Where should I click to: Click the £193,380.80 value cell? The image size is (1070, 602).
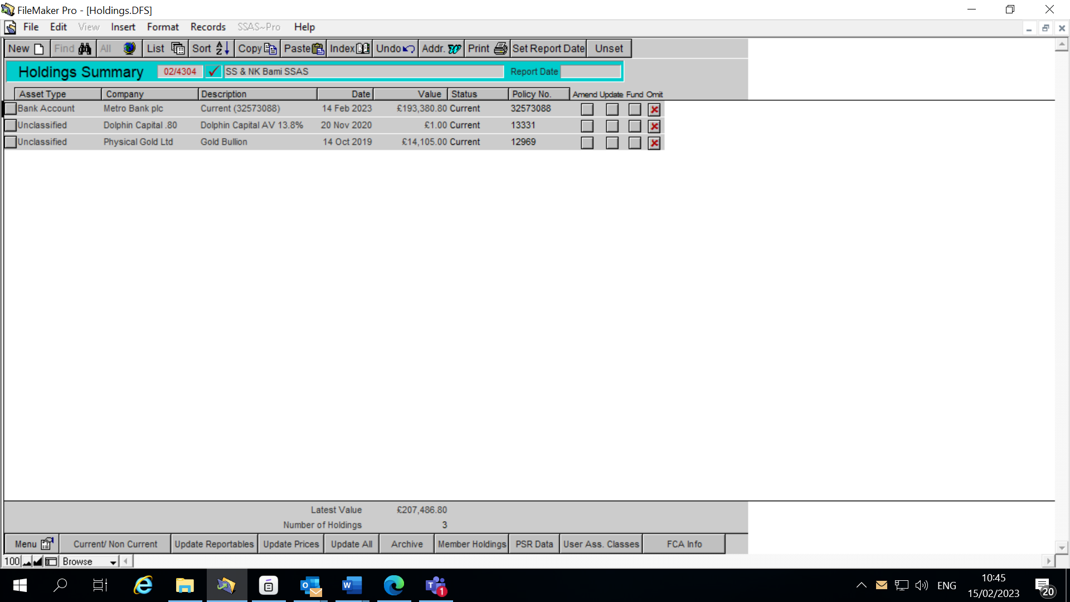tap(422, 109)
